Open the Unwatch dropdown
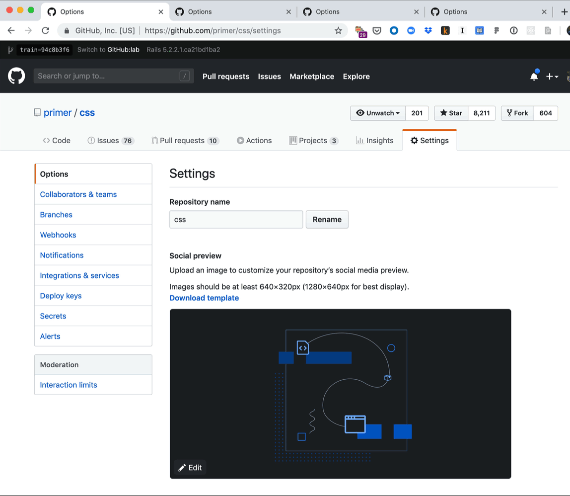 tap(378, 113)
